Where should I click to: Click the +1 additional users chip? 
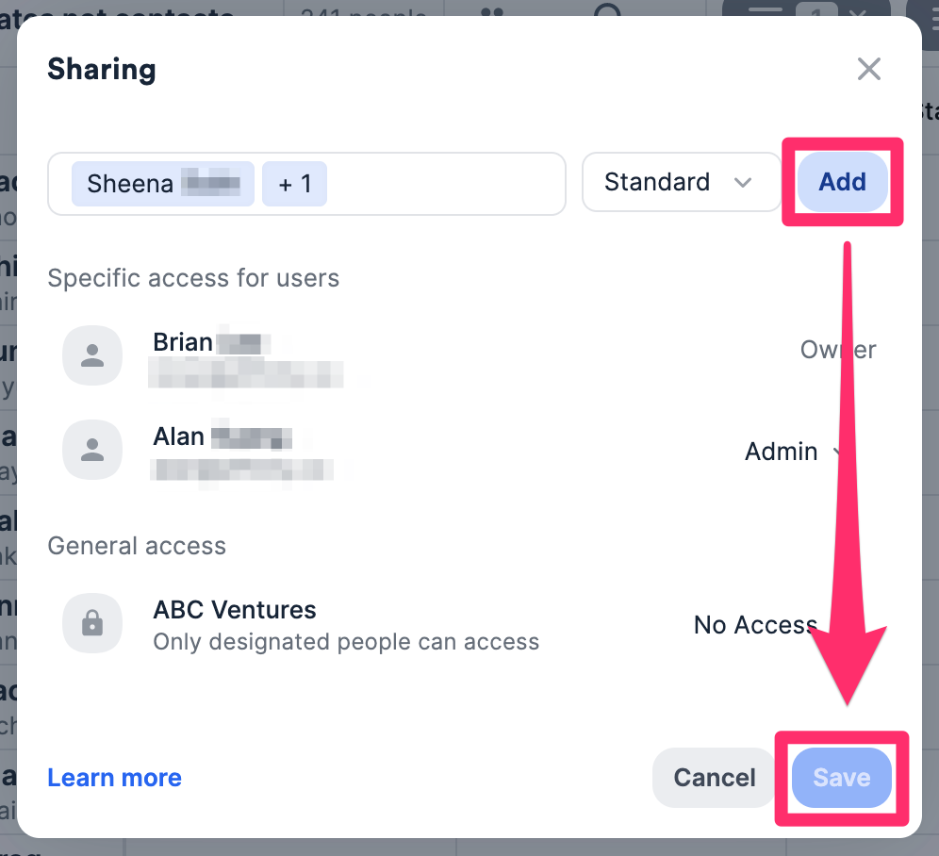294,183
